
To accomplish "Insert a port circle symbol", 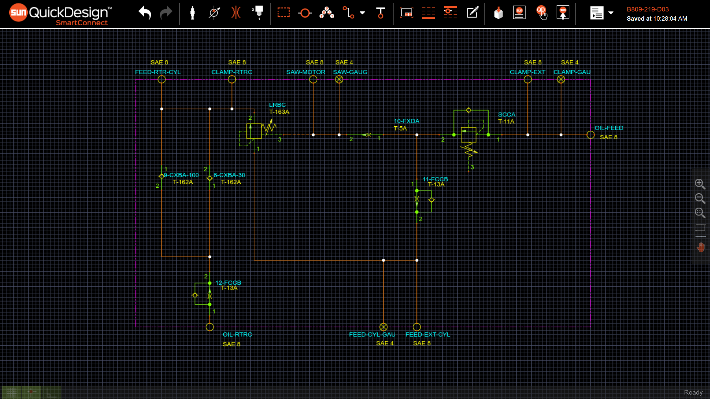I will tap(305, 13).
